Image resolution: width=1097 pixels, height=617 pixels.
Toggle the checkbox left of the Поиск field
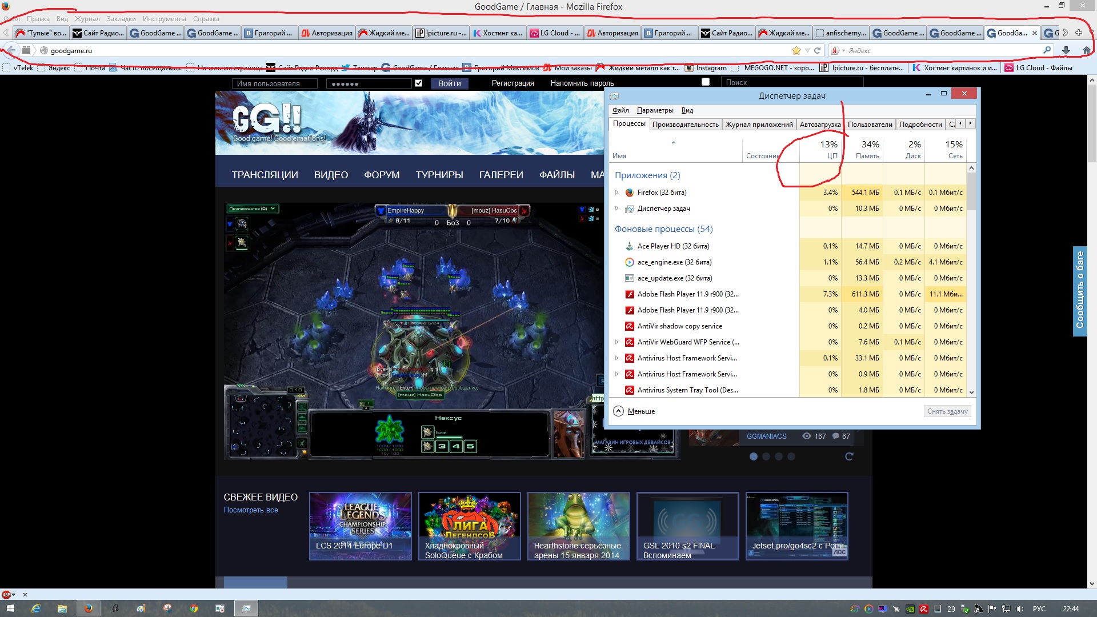pos(706,82)
